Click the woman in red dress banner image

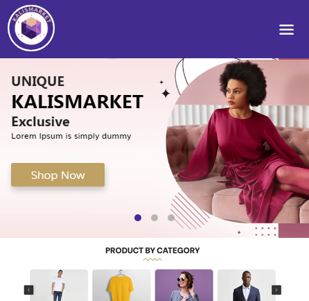point(238,141)
